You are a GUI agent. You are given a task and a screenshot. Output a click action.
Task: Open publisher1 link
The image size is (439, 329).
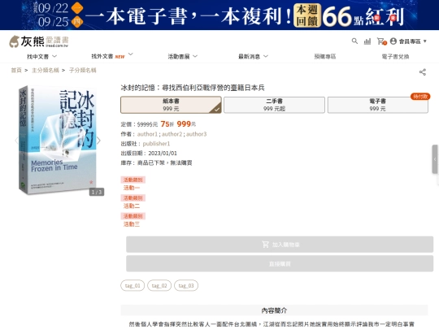156,144
